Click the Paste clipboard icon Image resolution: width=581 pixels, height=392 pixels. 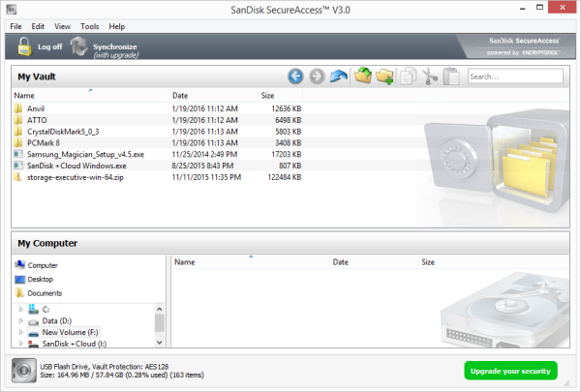point(450,75)
